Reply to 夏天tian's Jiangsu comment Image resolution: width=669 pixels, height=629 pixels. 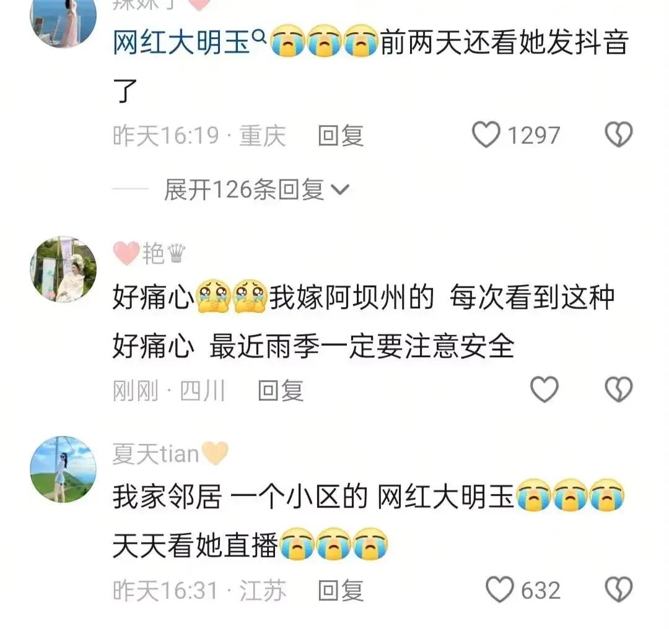coord(341,590)
